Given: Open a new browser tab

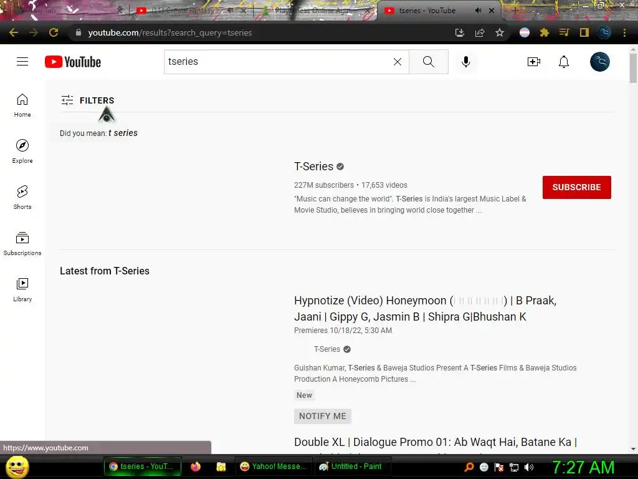Looking at the screenshot, I should tap(515, 10).
